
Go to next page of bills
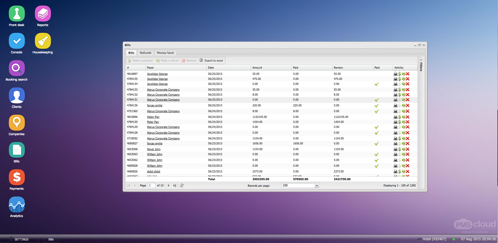pos(168,185)
